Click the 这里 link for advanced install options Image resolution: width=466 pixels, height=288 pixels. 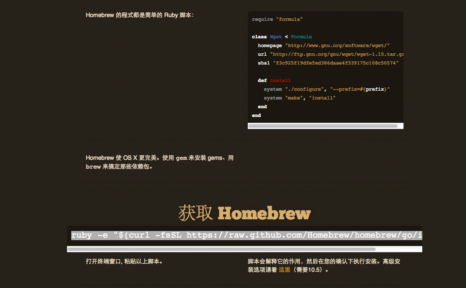pyautogui.click(x=284, y=270)
